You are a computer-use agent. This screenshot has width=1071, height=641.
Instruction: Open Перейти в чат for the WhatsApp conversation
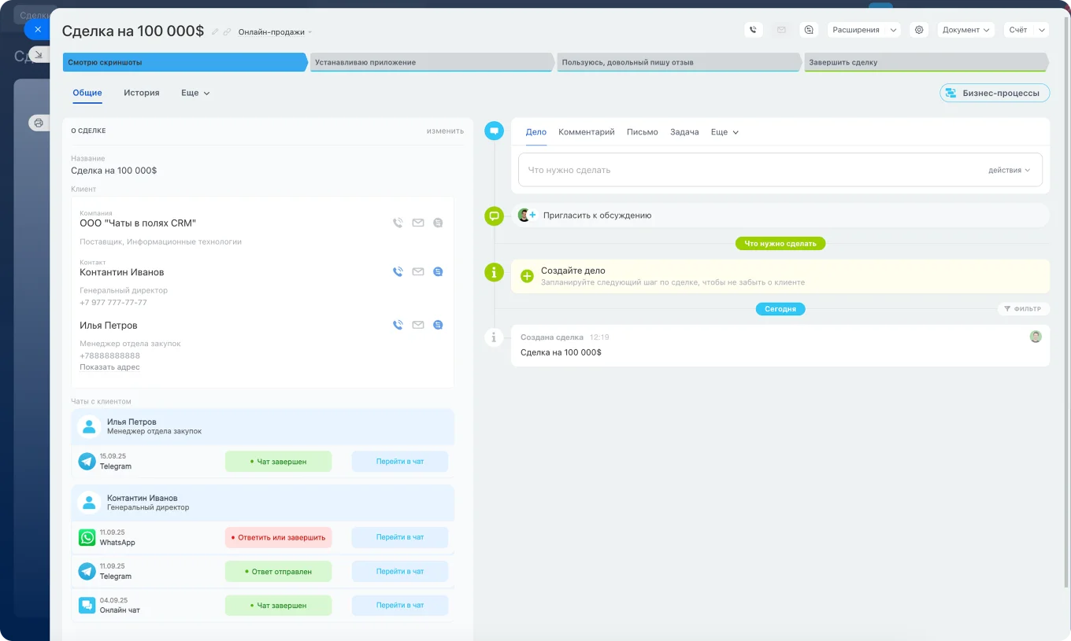click(x=400, y=537)
